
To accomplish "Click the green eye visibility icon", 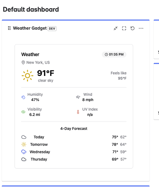I will point(23,112).
